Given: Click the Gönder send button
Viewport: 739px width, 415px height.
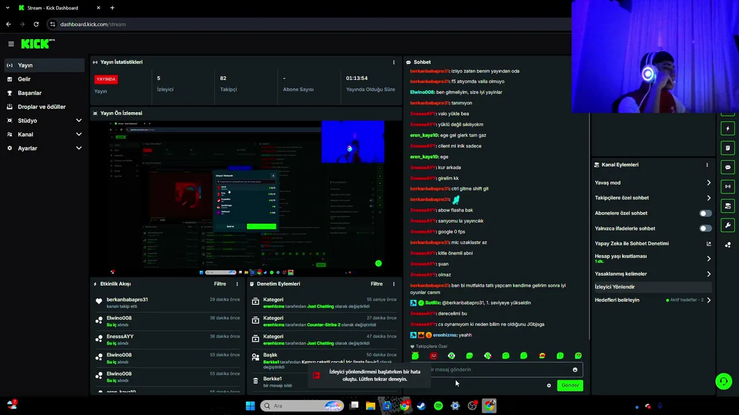Looking at the screenshot, I should click(x=570, y=386).
